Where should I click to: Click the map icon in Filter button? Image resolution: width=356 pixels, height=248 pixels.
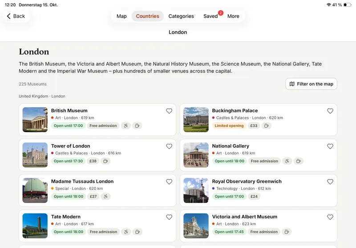[292, 84]
